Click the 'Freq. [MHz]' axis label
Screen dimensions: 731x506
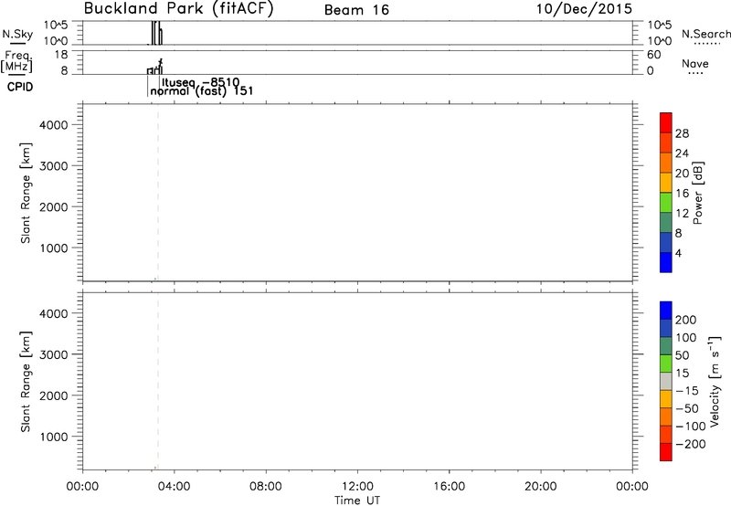point(16,62)
